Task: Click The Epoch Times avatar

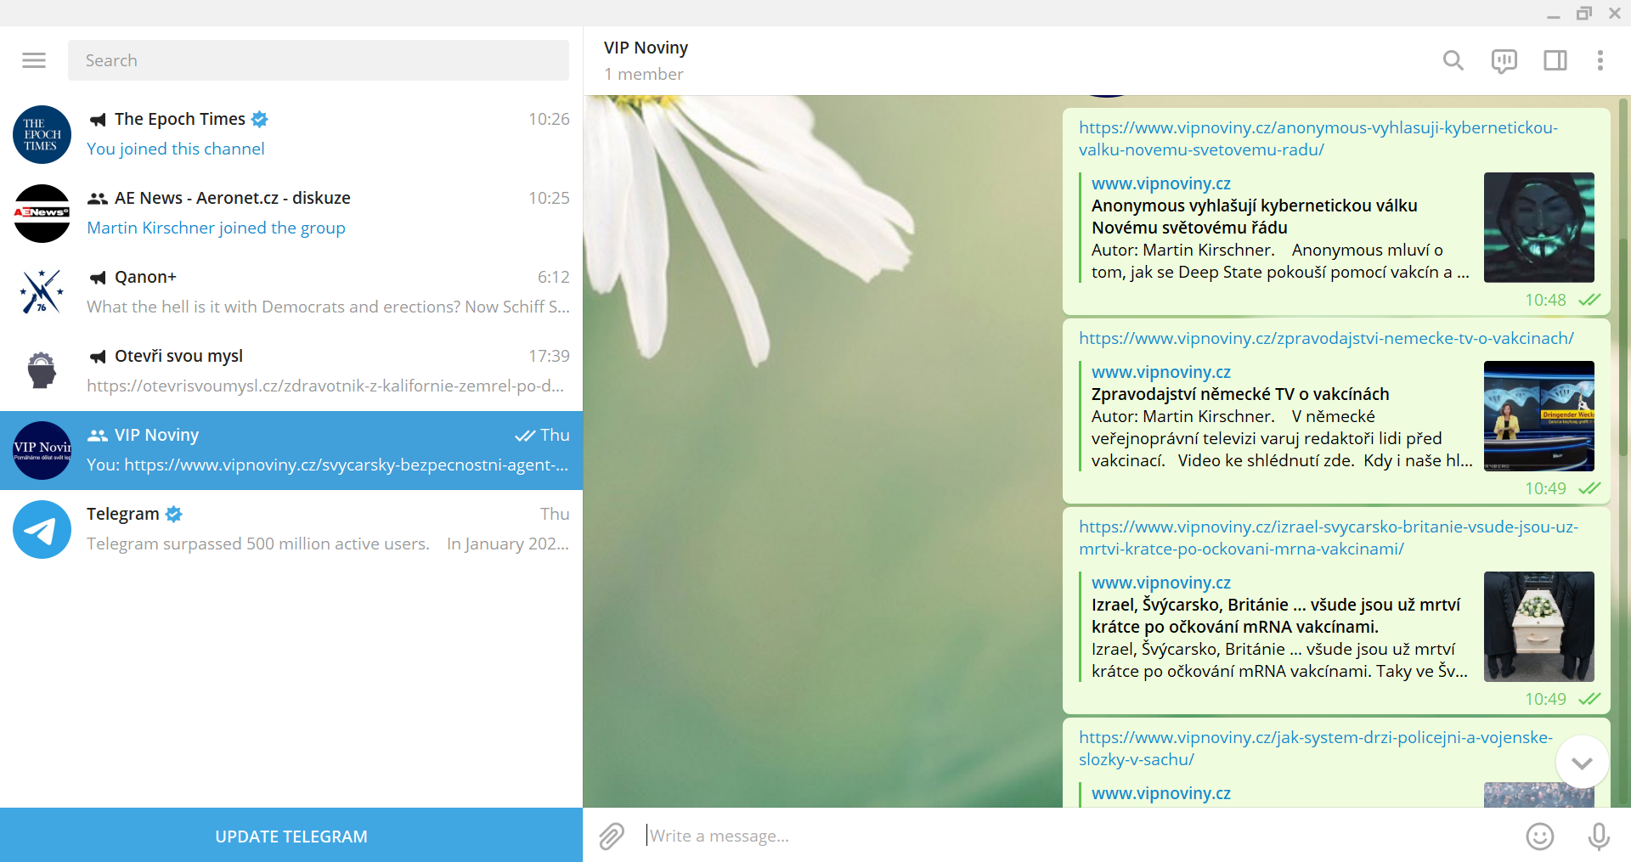Action: (42, 134)
